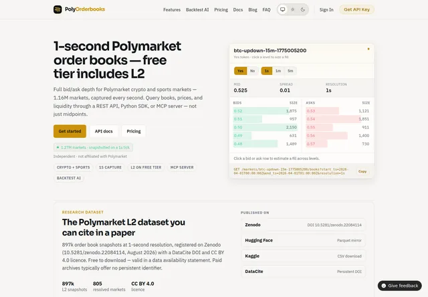This screenshot has height=297, width=428.
Task: Click the SPREAD value 0.01
Action: coord(285,90)
